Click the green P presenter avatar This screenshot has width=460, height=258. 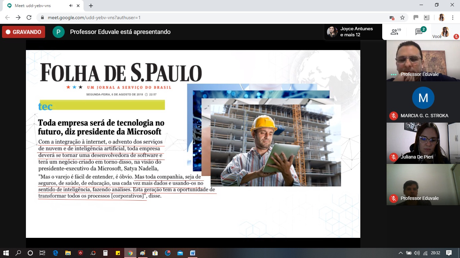tap(59, 32)
